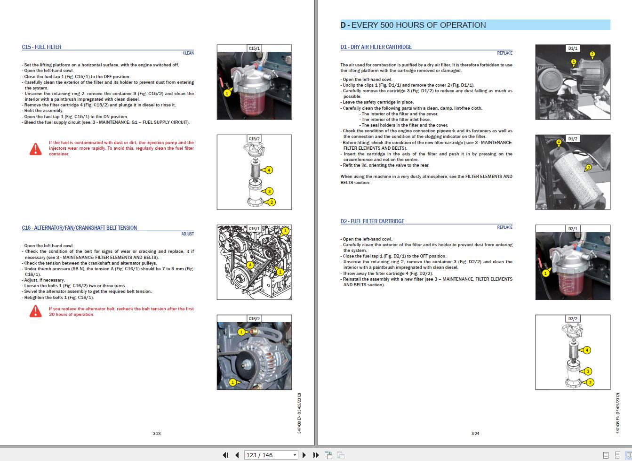
Task: Click the D1 - DRY AIR FILTER CARTRIDGE heading
Action: pos(376,47)
